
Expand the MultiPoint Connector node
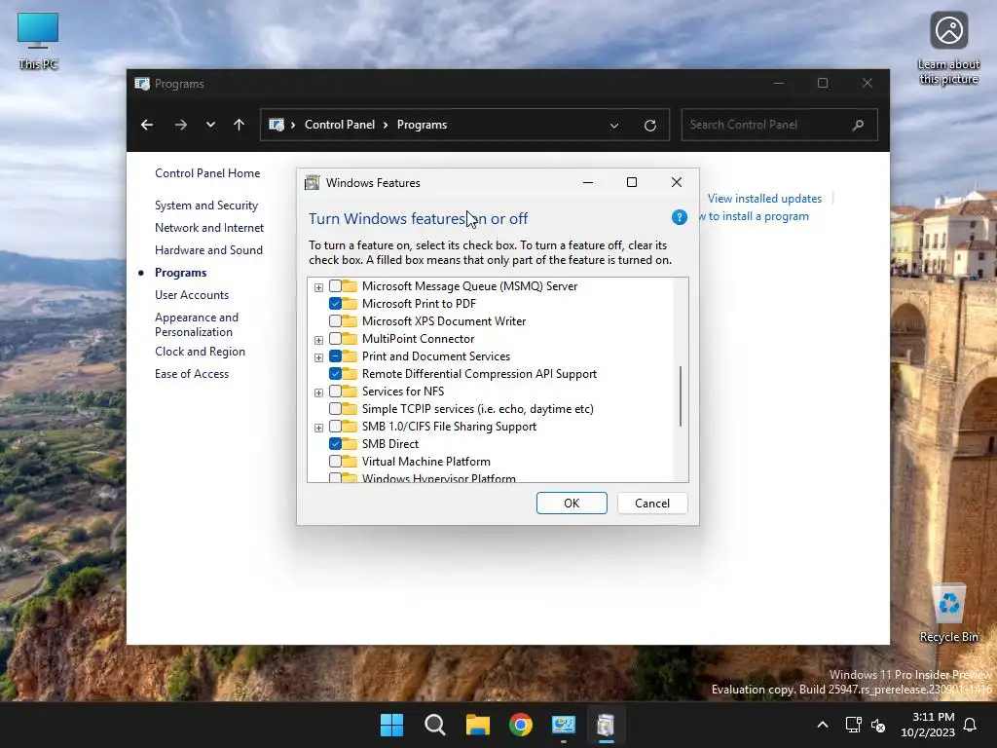click(318, 340)
